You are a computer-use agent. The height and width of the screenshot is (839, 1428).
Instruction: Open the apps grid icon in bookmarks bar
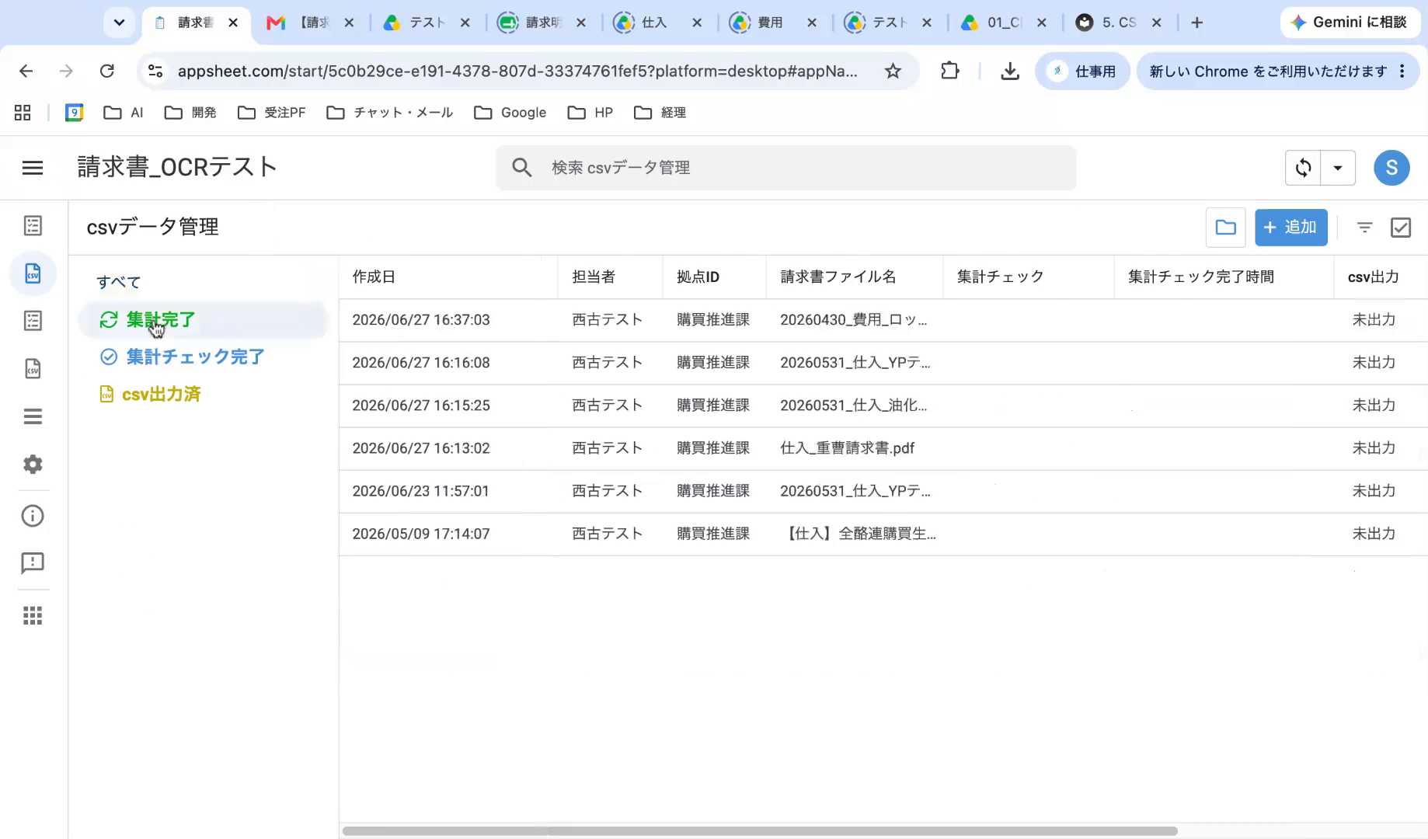(23, 113)
